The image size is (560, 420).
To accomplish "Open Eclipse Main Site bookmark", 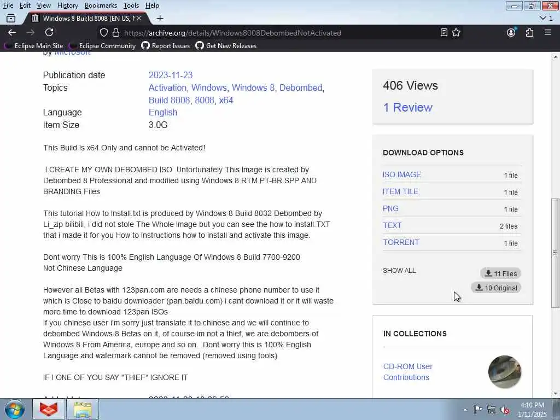I will coord(34,46).
